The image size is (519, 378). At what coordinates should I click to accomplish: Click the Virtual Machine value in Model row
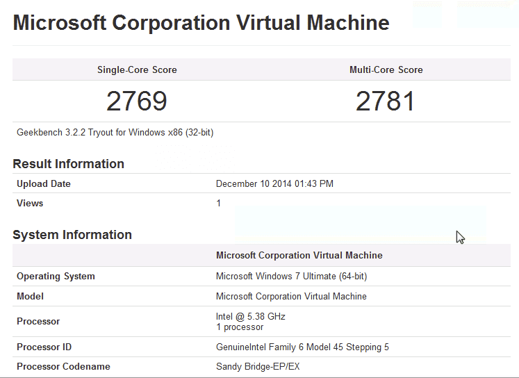coord(291,297)
